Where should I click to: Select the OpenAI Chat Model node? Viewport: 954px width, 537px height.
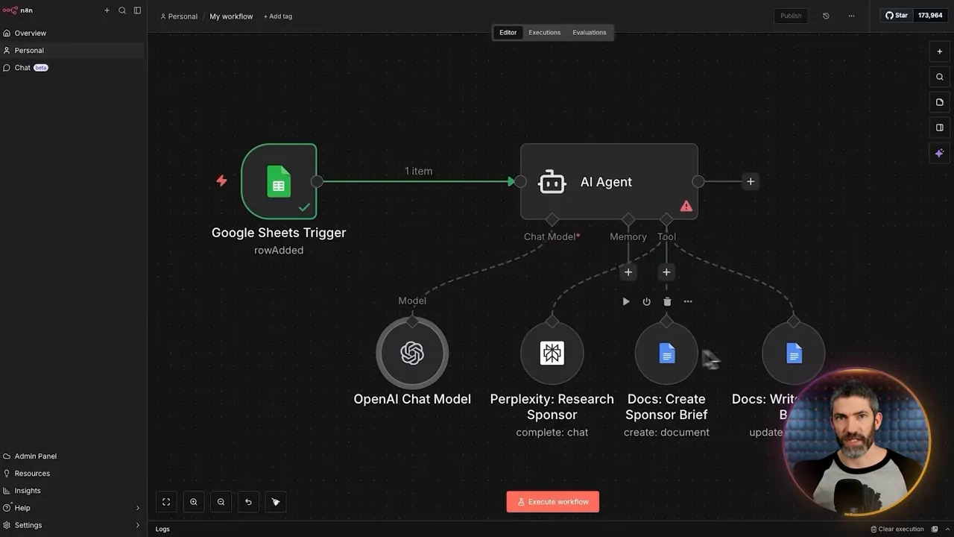pyautogui.click(x=412, y=353)
